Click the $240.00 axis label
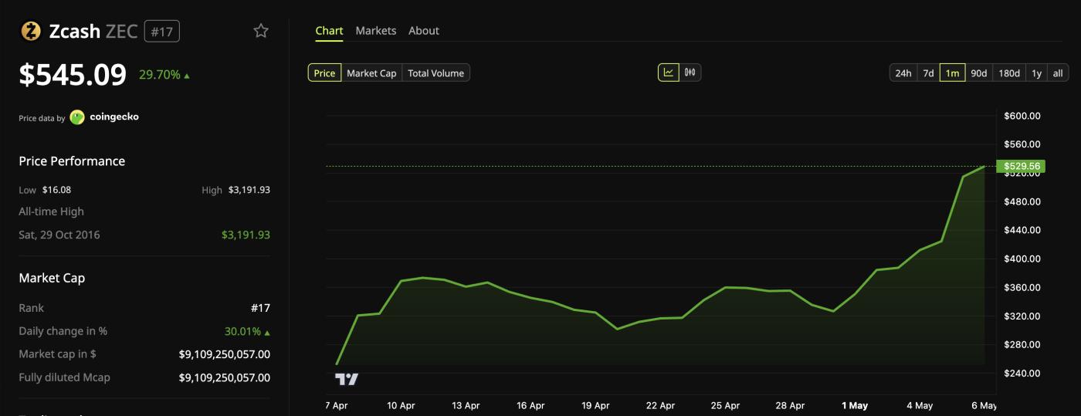Screen dimensions: 1081x416 pos(1022,374)
